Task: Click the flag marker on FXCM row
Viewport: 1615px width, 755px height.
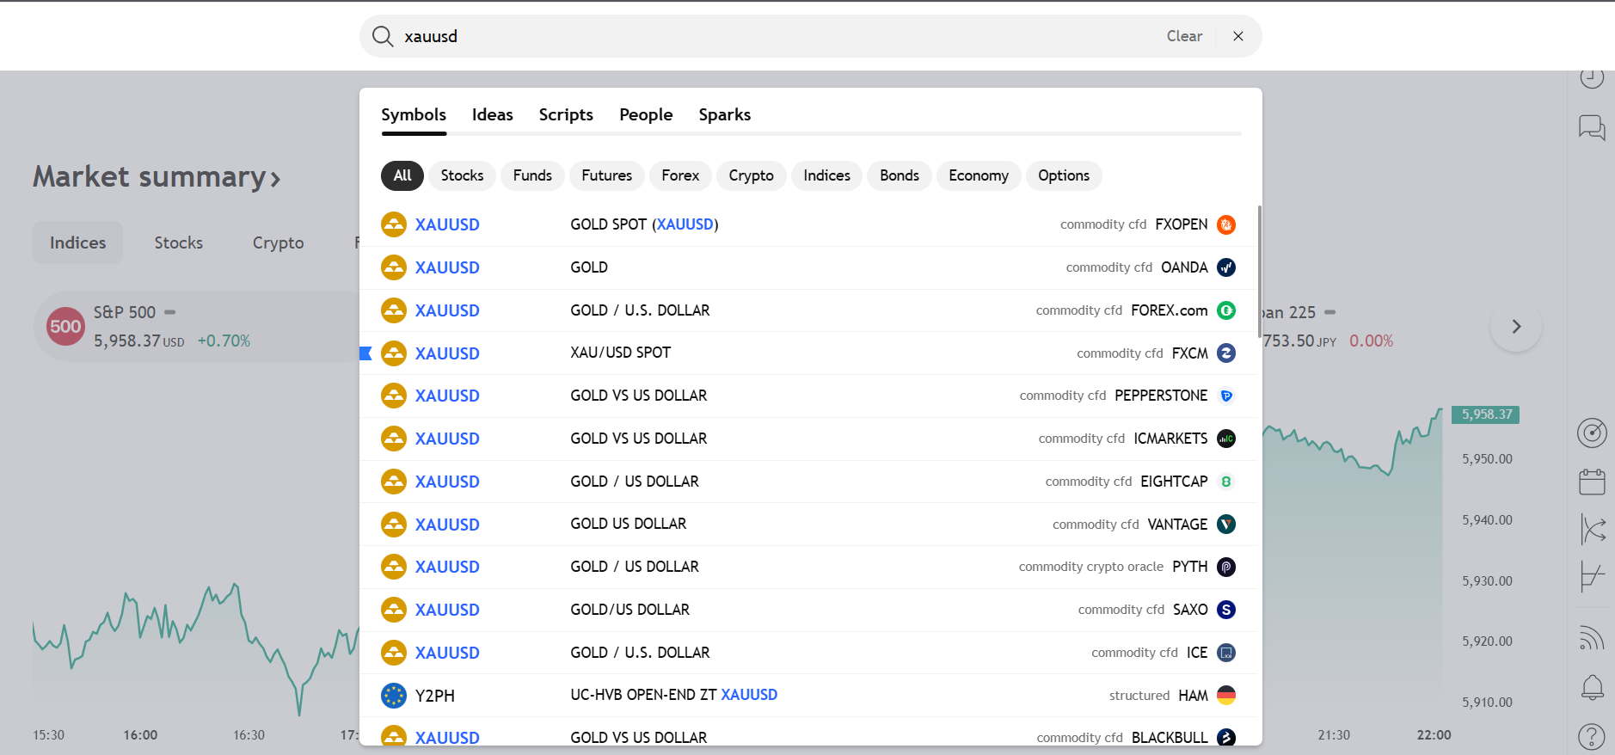Action: point(365,353)
